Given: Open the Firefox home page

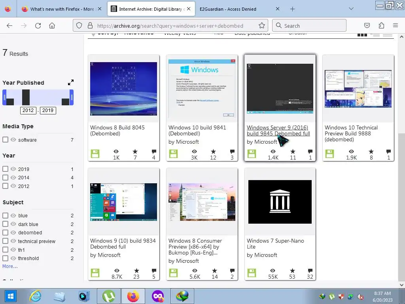Looking at the screenshot, I should coord(52,26).
